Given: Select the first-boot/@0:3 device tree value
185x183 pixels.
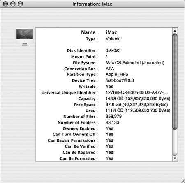Looking at the screenshot, I should click(120, 80).
